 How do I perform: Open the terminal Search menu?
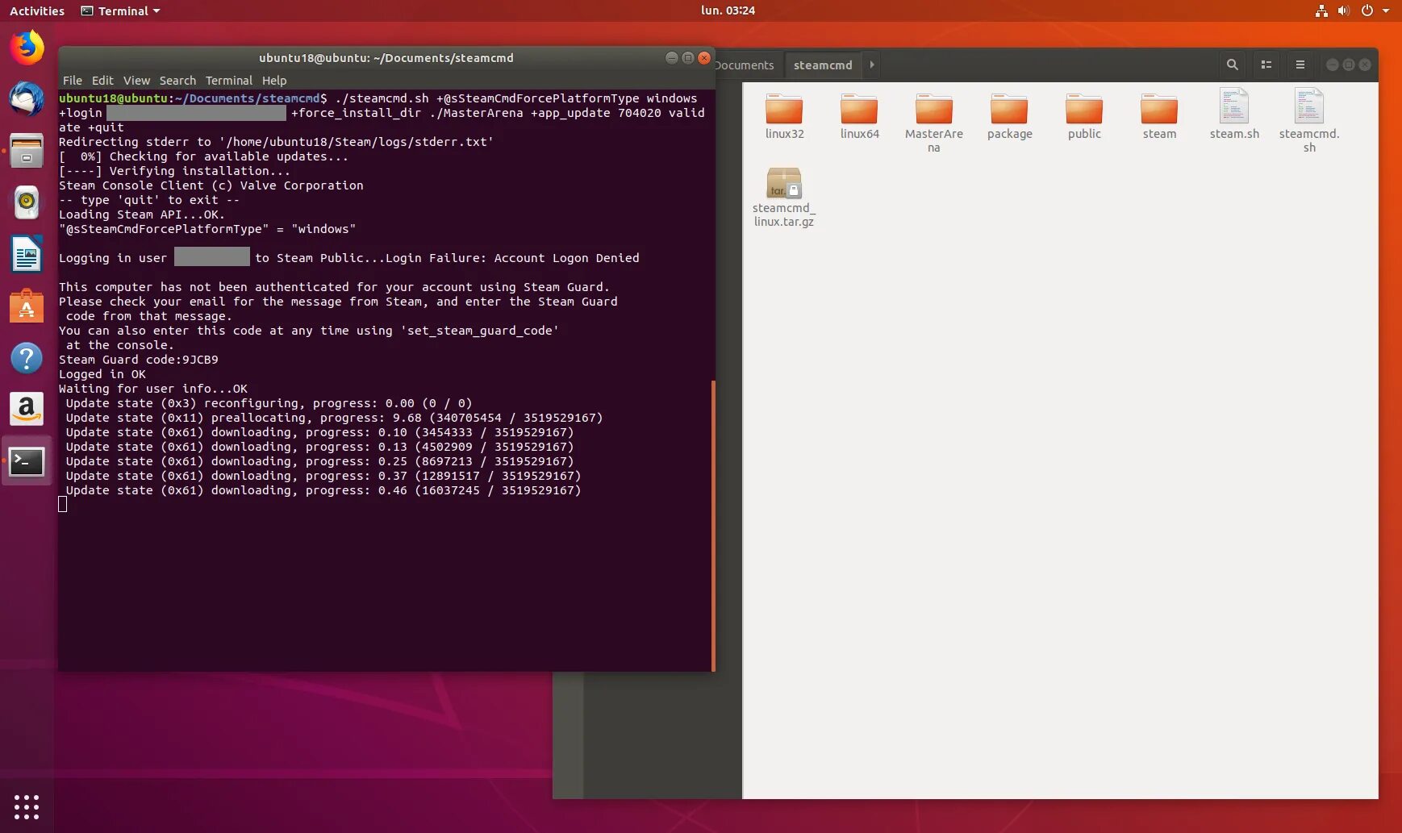click(x=177, y=81)
